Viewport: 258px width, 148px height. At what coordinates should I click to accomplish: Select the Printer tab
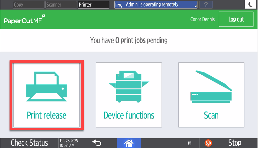click(93, 5)
